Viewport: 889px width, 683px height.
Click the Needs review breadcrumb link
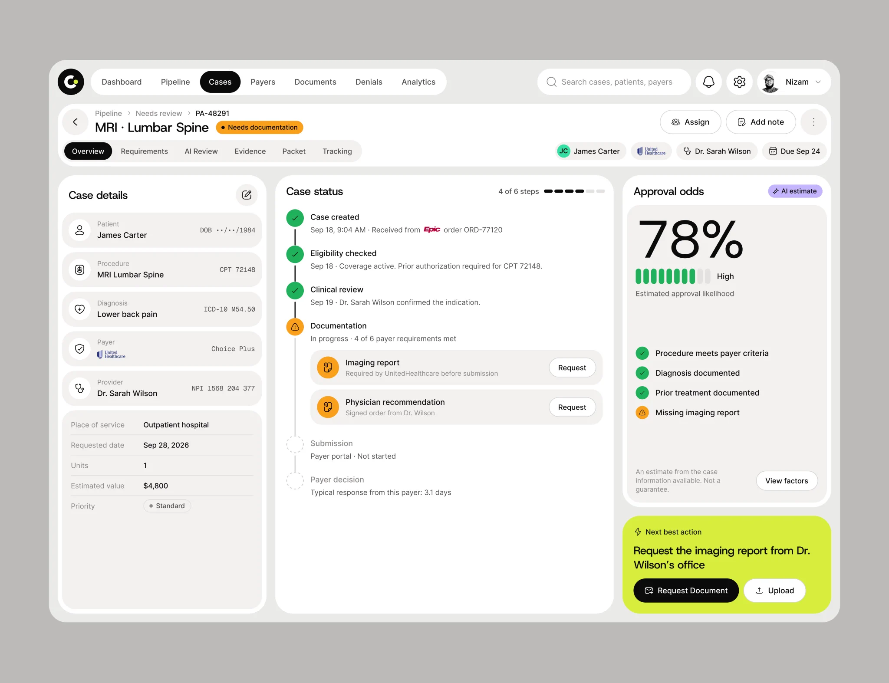tap(159, 113)
